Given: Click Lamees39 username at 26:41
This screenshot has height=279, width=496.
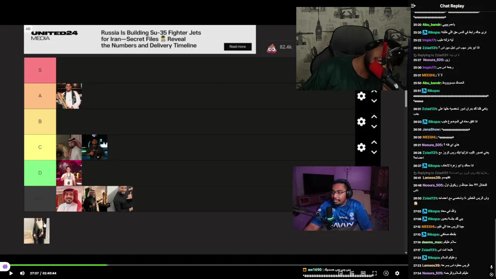Looking at the screenshot, I should [x=431, y=178].
